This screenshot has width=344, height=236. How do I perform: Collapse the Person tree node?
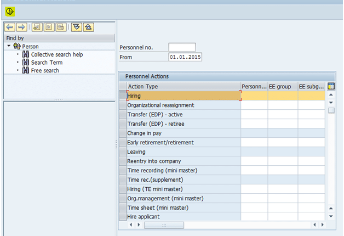point(9,46)
